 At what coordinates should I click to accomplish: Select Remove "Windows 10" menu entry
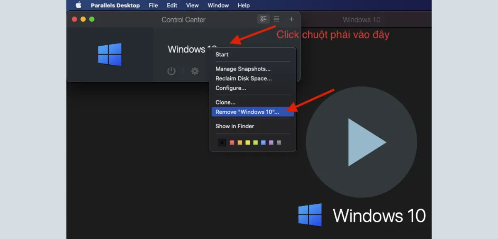247,112
